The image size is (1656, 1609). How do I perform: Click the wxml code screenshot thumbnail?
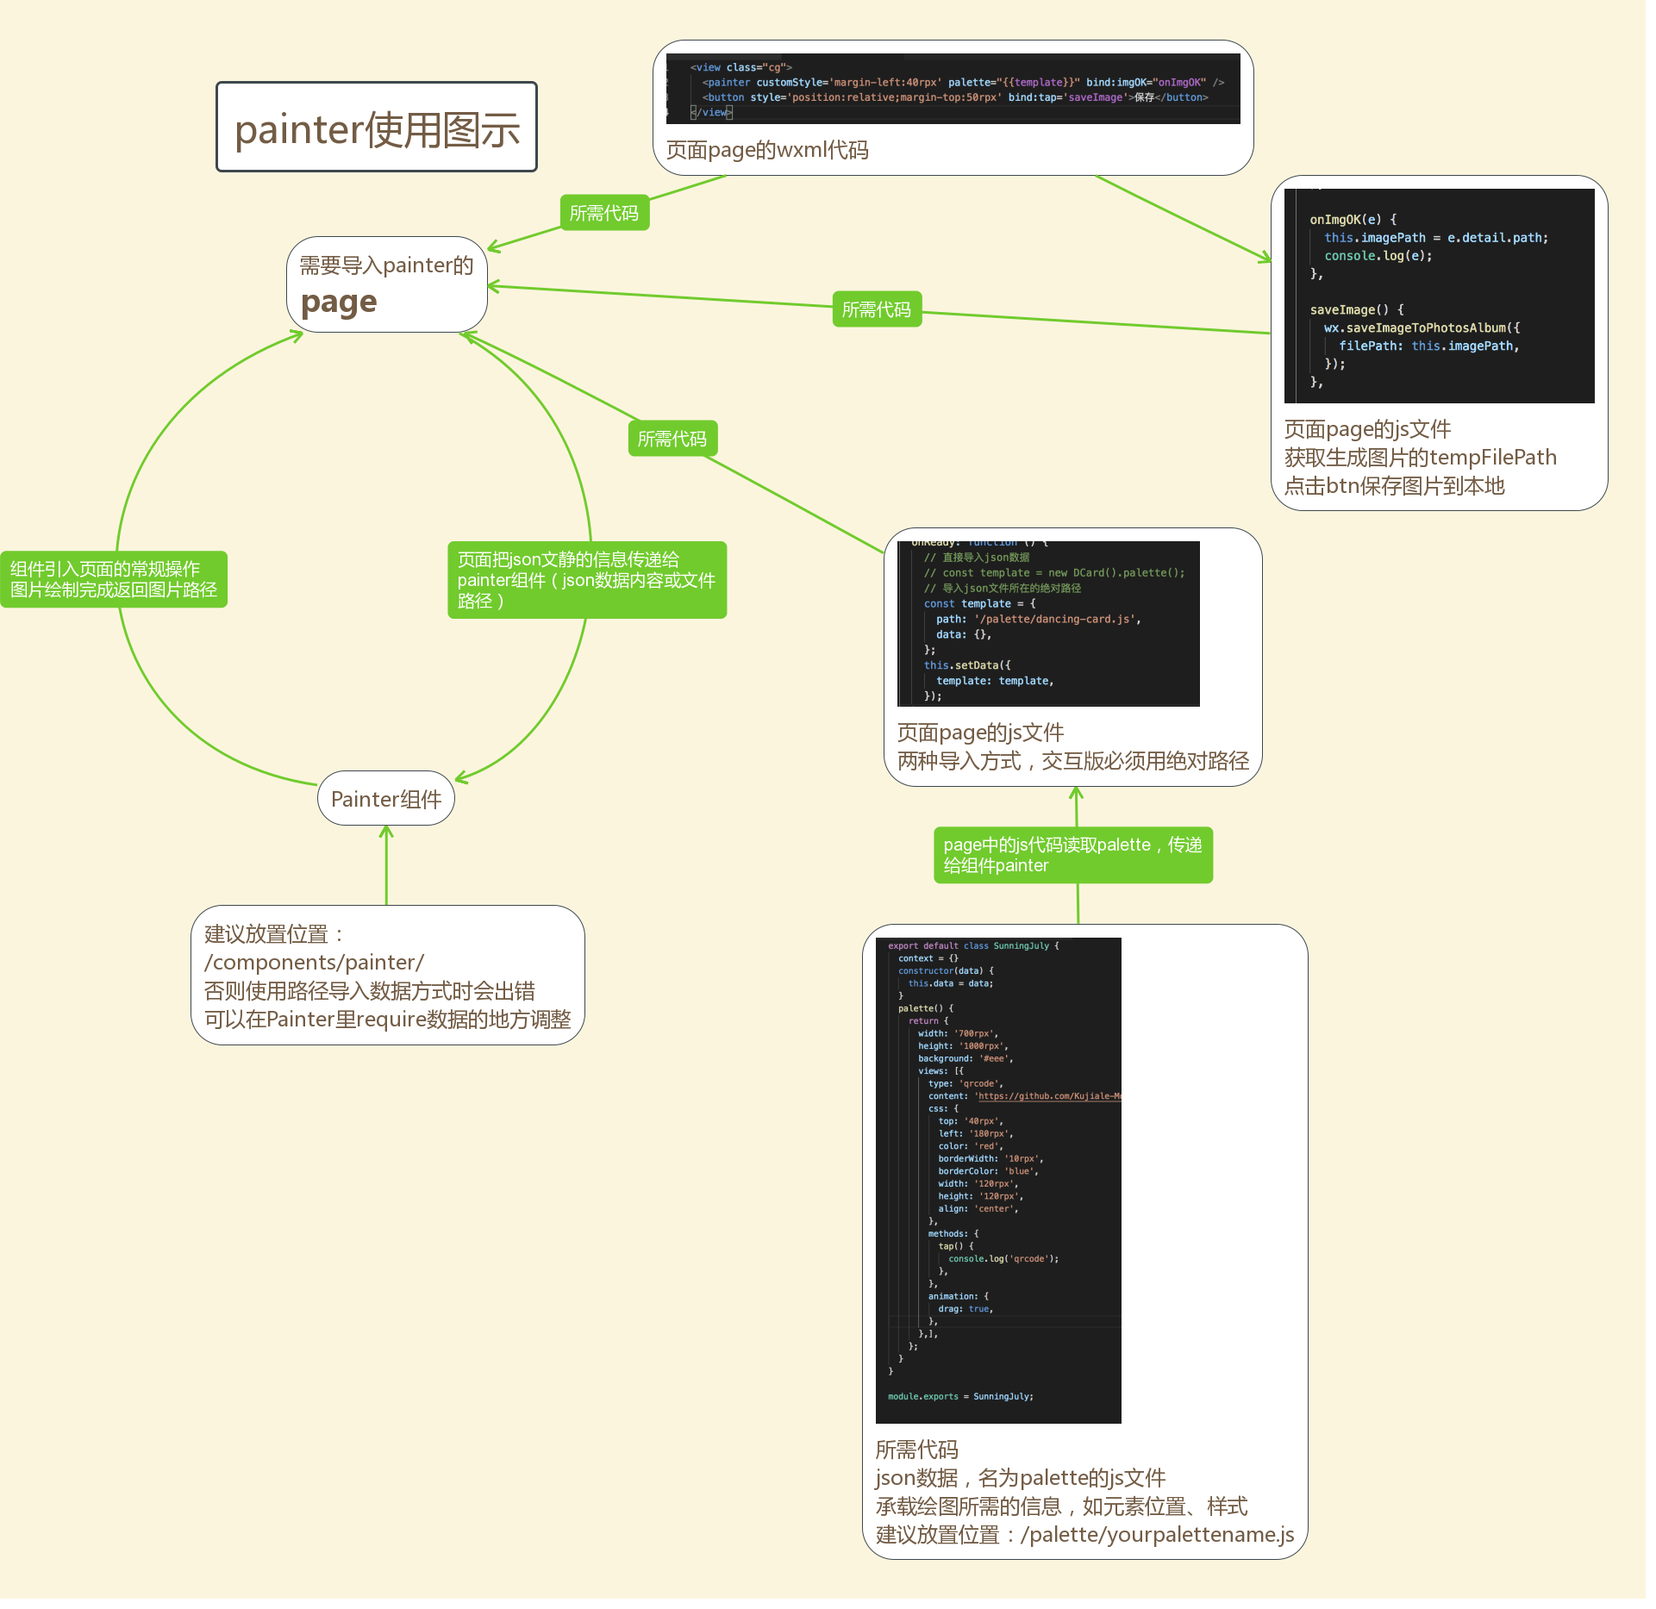pos(953,89)
